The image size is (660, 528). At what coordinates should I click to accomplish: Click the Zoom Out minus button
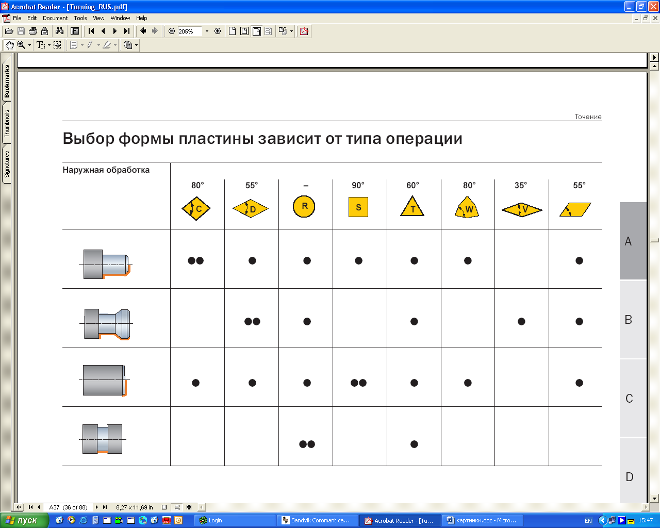click(x=172, y=31)
